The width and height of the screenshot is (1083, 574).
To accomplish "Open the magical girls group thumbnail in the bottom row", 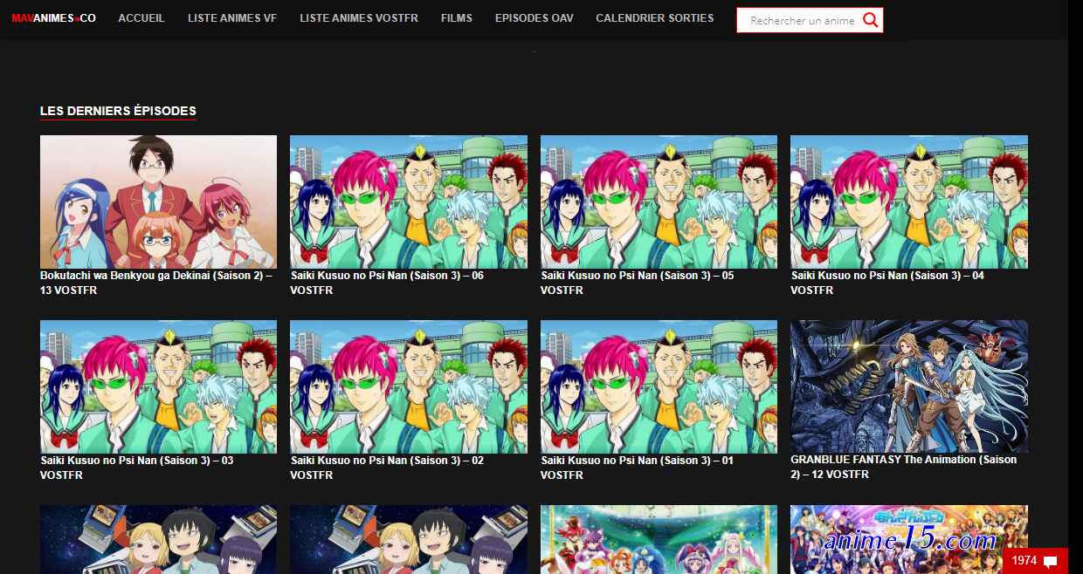I will [x=659, y=539].
